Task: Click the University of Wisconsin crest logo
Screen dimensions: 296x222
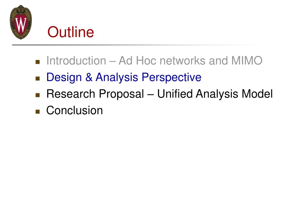Action: click(21, 22)
